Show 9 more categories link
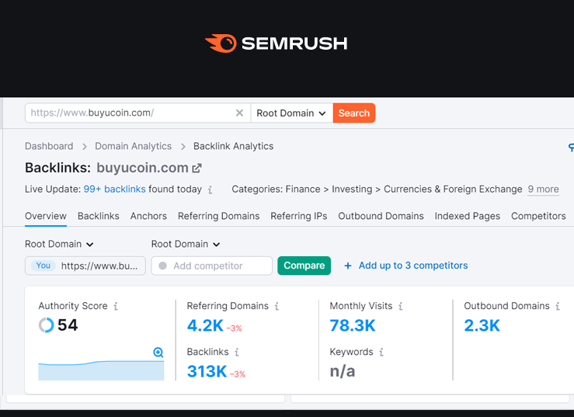The image size is (574, 417). pyautogui.click(x=543, y=189)
